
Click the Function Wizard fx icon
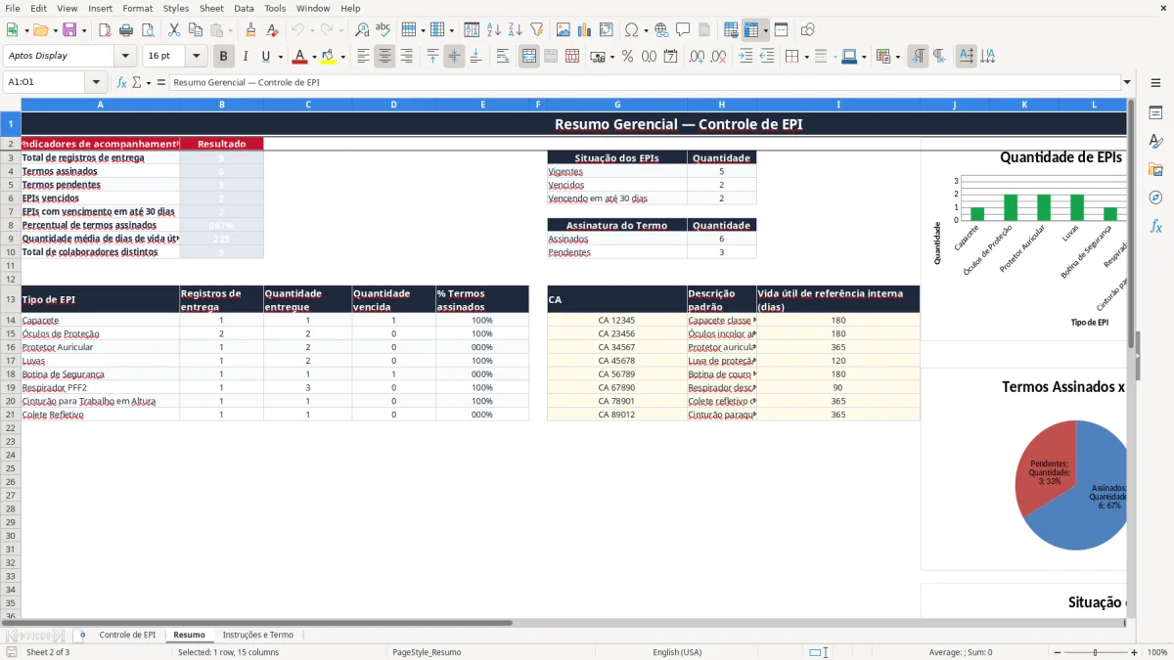[x=121, y=82]
